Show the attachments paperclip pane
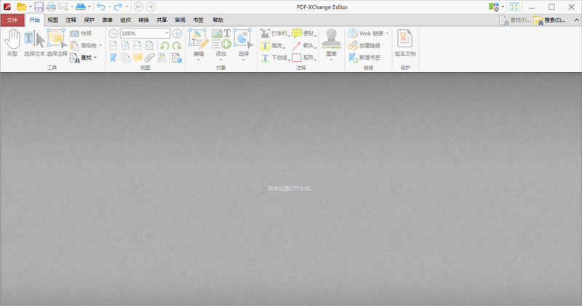The height and width of the screenshot is (306, 582). click(149, 57)
